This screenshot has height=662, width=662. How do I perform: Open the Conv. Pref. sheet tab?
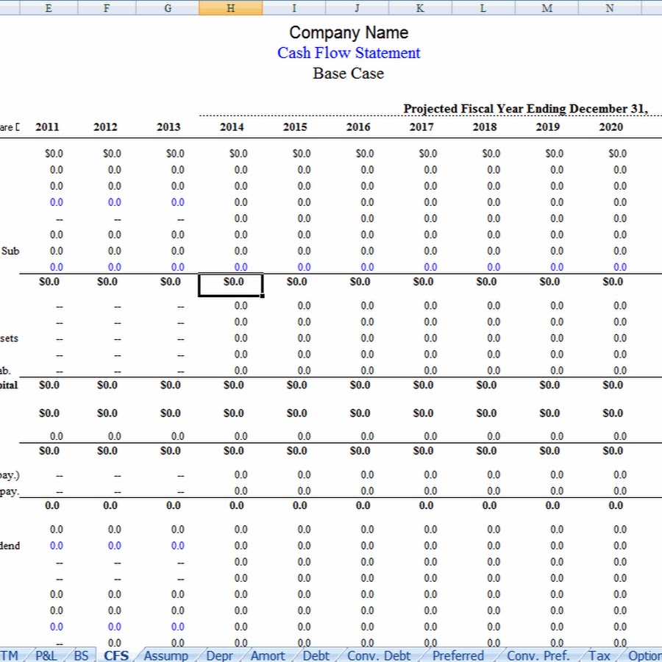tap(538, 655)
